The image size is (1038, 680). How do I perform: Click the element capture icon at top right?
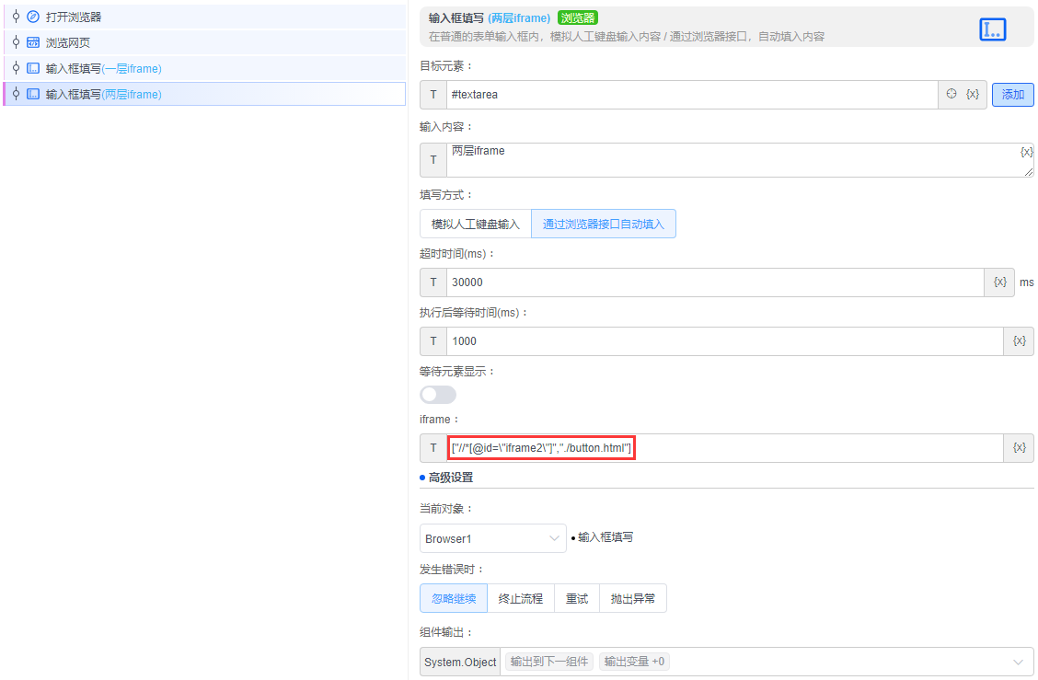[992, 29]
